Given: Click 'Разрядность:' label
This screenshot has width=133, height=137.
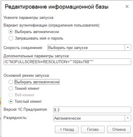Looking at the screenshot, I should [15, 118].
